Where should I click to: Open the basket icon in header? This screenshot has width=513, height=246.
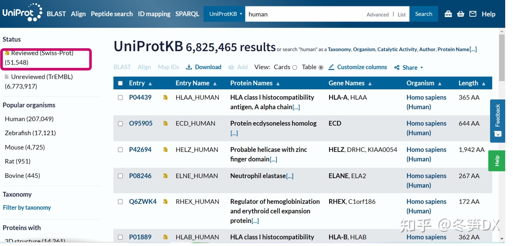point(461,14)
